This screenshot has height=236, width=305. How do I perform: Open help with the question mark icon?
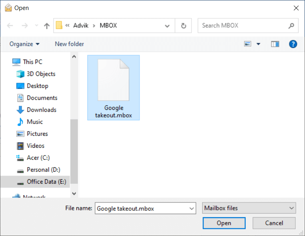(293, 44)
